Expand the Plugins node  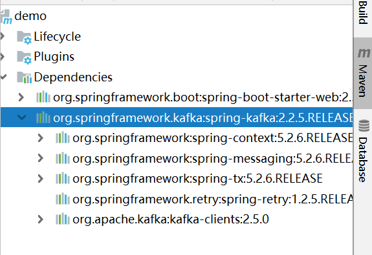[3, 56]
